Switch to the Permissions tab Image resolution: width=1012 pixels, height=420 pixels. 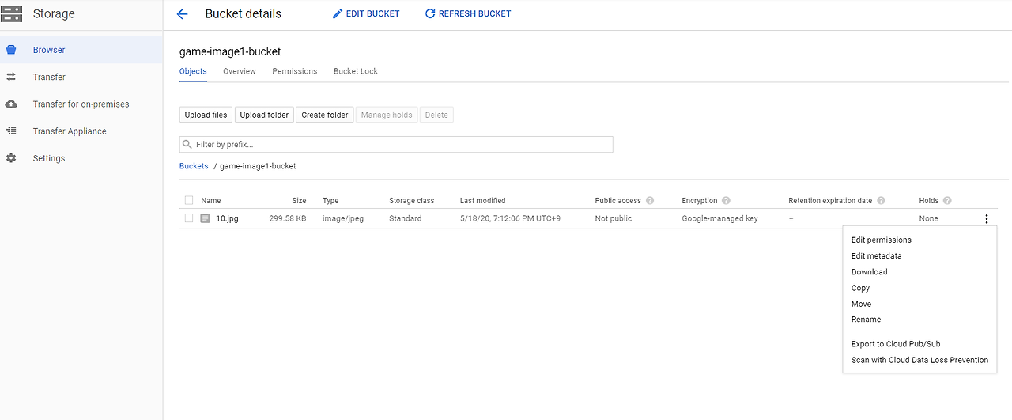[x=294, y=71]
